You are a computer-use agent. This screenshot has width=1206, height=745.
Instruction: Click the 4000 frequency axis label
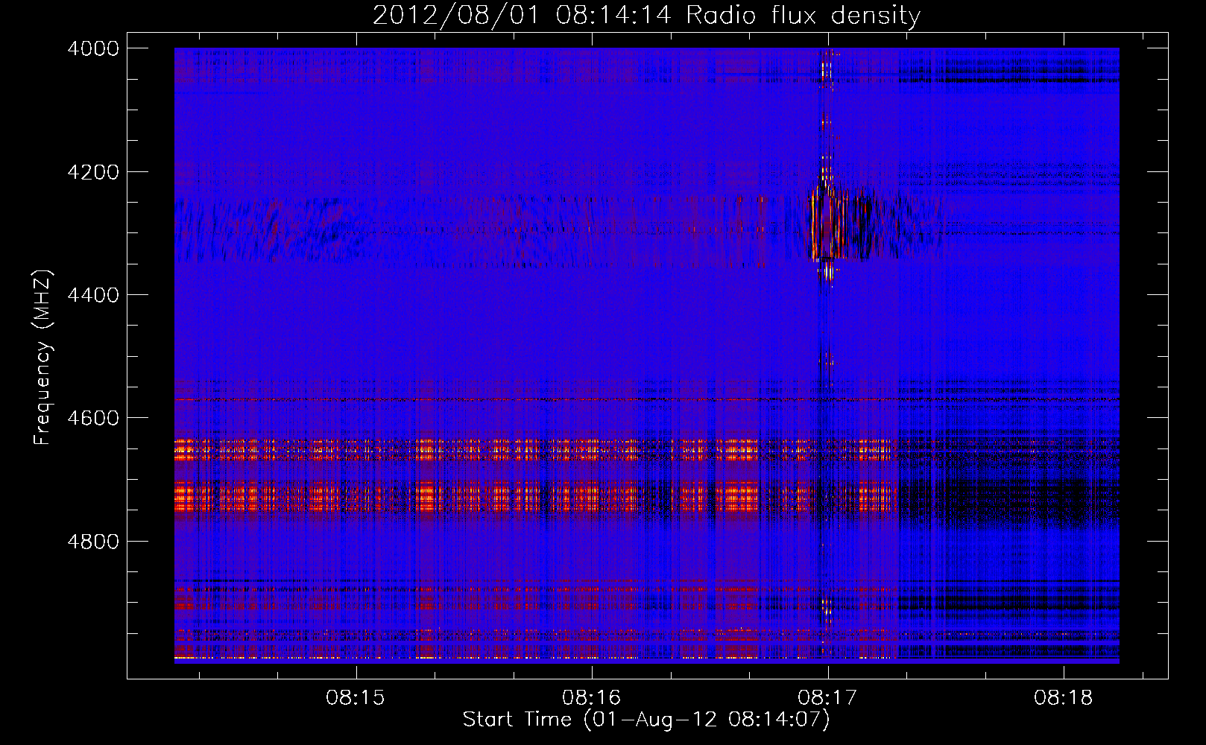[x=93, y=48]
